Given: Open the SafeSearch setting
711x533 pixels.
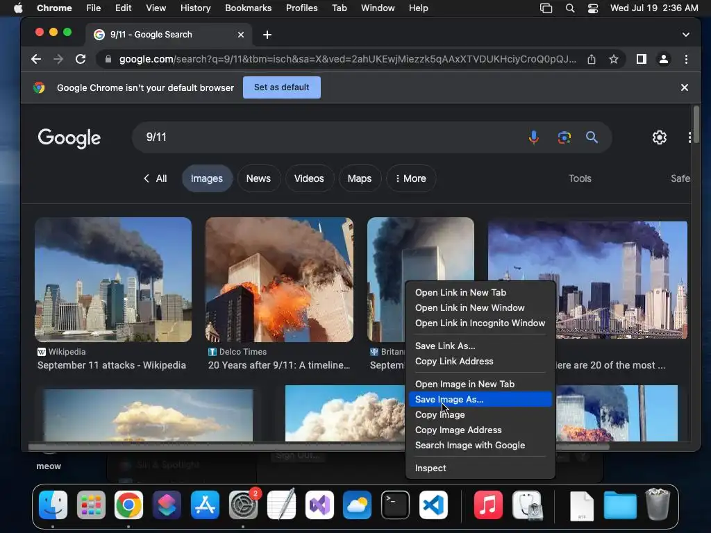Looking at the screenshot, I should (x=680, y=178).
